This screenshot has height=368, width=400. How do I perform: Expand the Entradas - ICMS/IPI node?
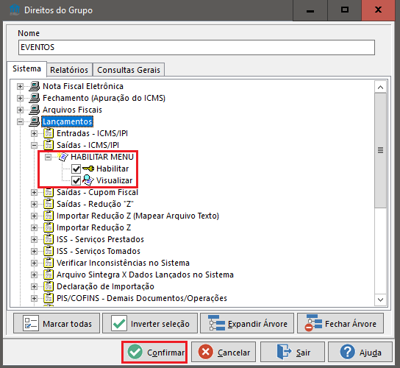click(34, 133)
